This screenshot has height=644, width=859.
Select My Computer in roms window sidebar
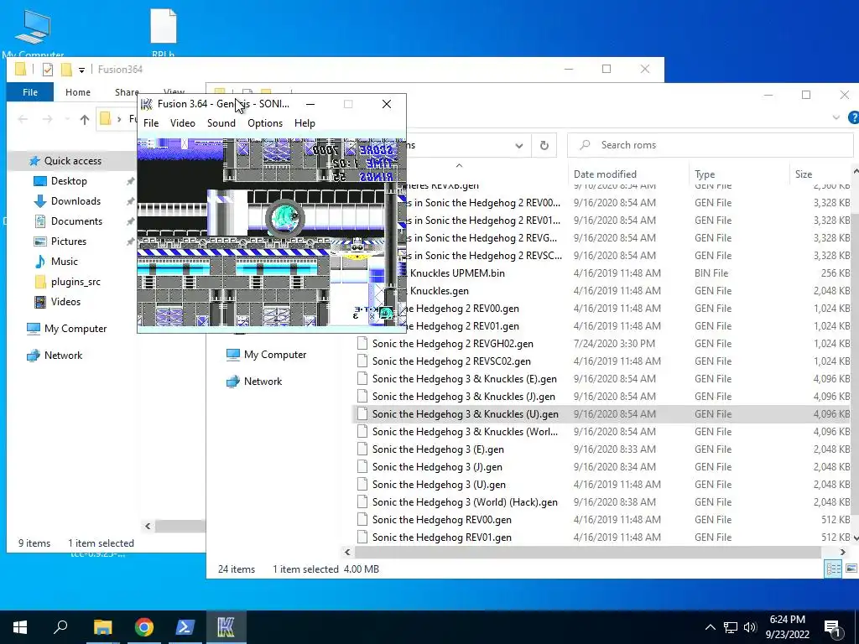pos(275,355)
